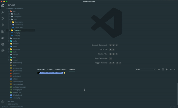Create a new terminal with plus icon
Viewport: 178px width, 108px height.
click(x=159, y=69)
